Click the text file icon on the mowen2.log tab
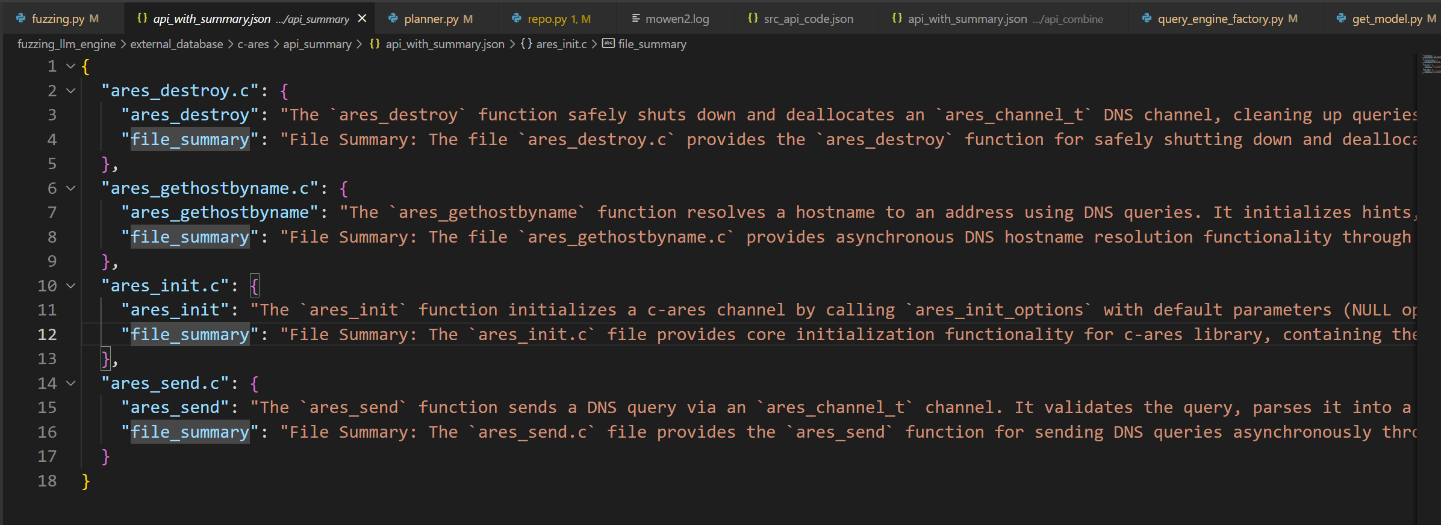This screenshot has height=525, width=1441. [635, 19]
